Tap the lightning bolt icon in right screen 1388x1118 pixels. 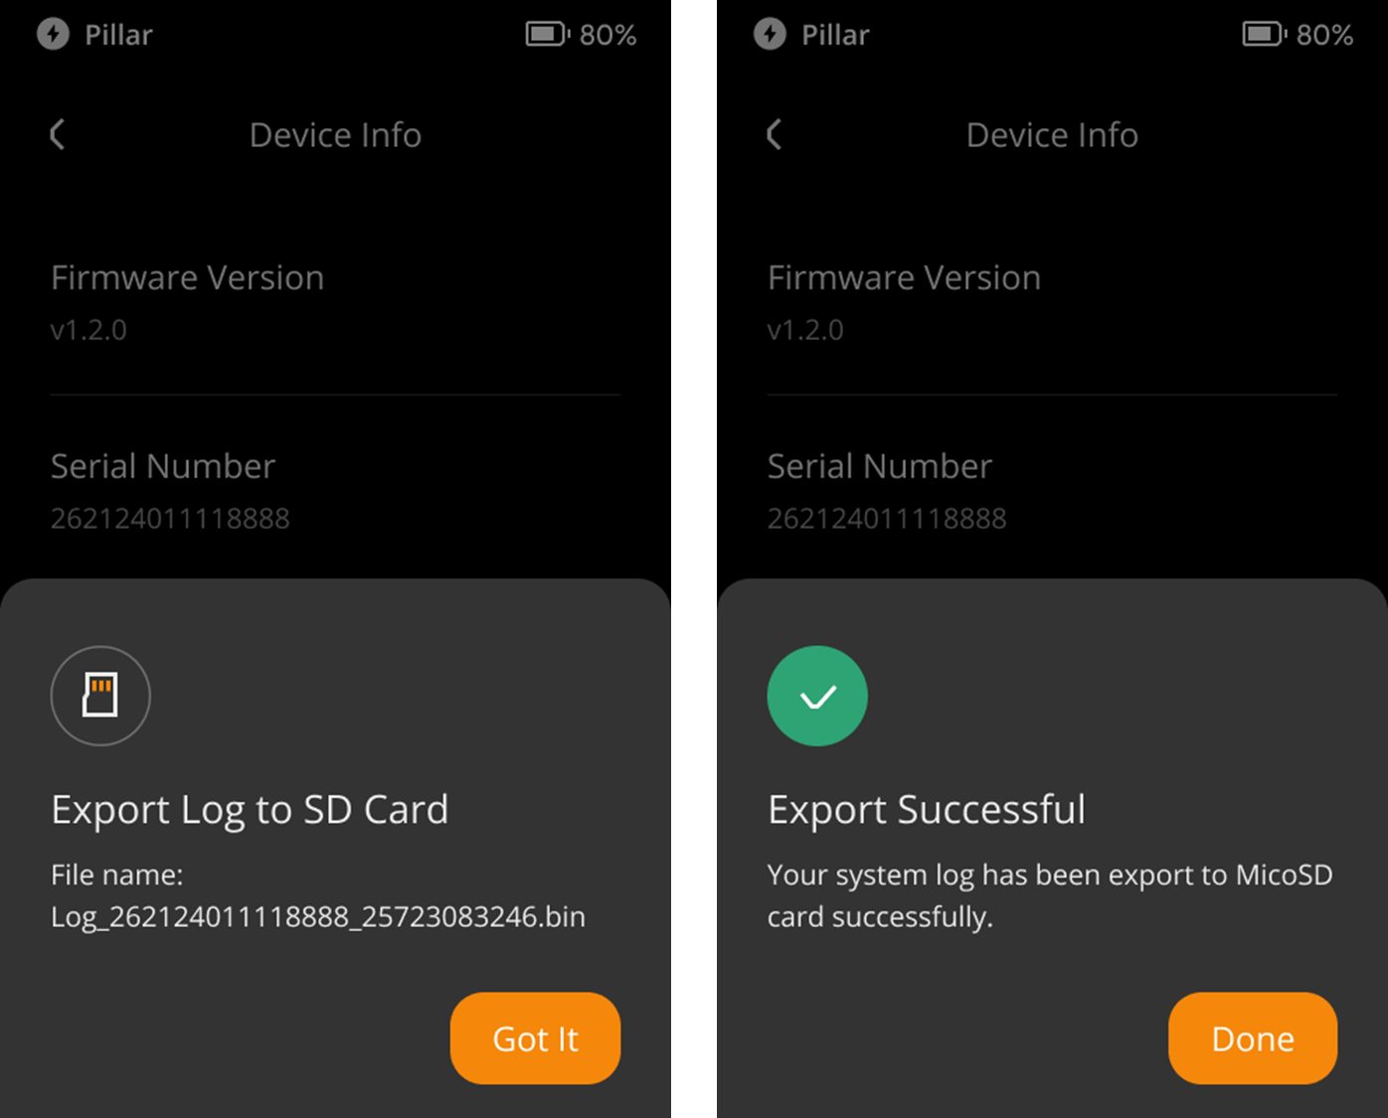click(x=770, y=35)
